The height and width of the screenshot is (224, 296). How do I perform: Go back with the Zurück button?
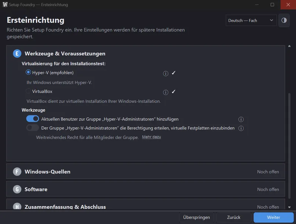pos(233,217)
